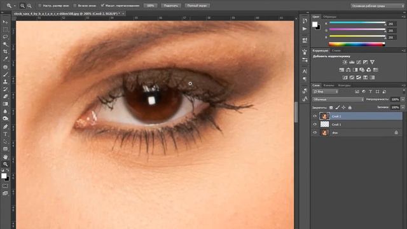
Task: Add a Curves adjustment
Action: [x=359, y=62]
